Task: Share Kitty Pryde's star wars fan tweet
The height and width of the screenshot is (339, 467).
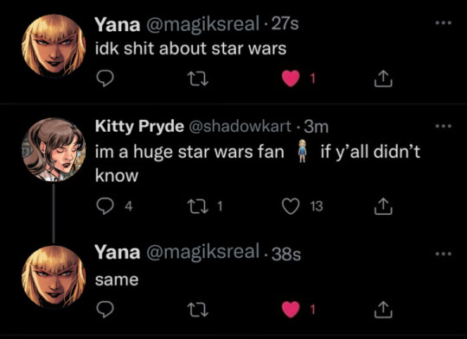Action: 383,206
